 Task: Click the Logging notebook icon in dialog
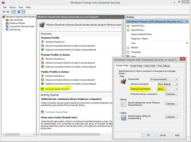tap(123, 117)
